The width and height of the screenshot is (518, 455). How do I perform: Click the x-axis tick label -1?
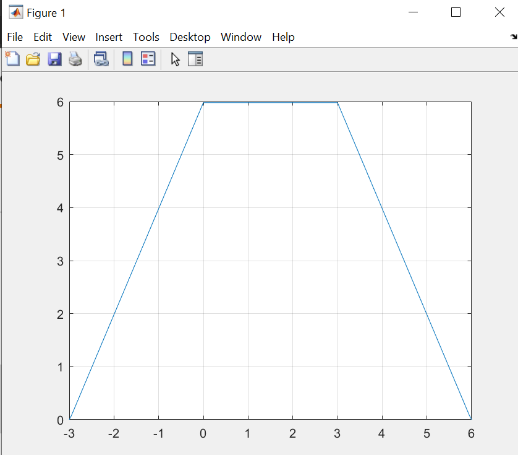(158, 433)
